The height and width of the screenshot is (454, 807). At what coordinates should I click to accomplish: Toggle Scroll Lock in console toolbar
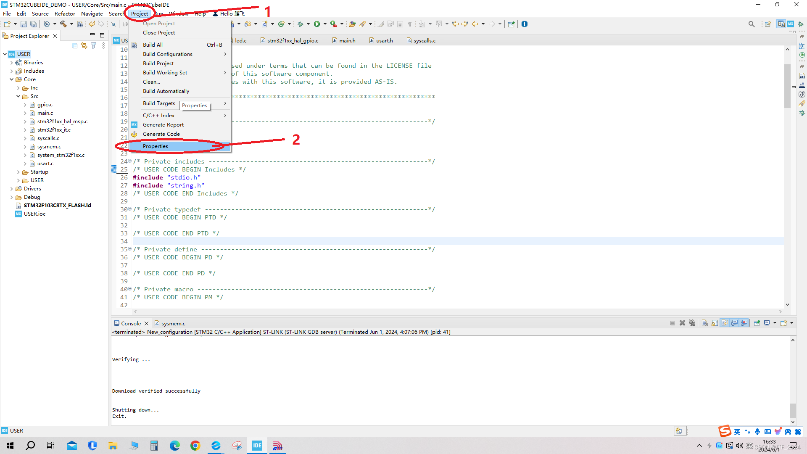pyautogui.click(x=715, y=323)
